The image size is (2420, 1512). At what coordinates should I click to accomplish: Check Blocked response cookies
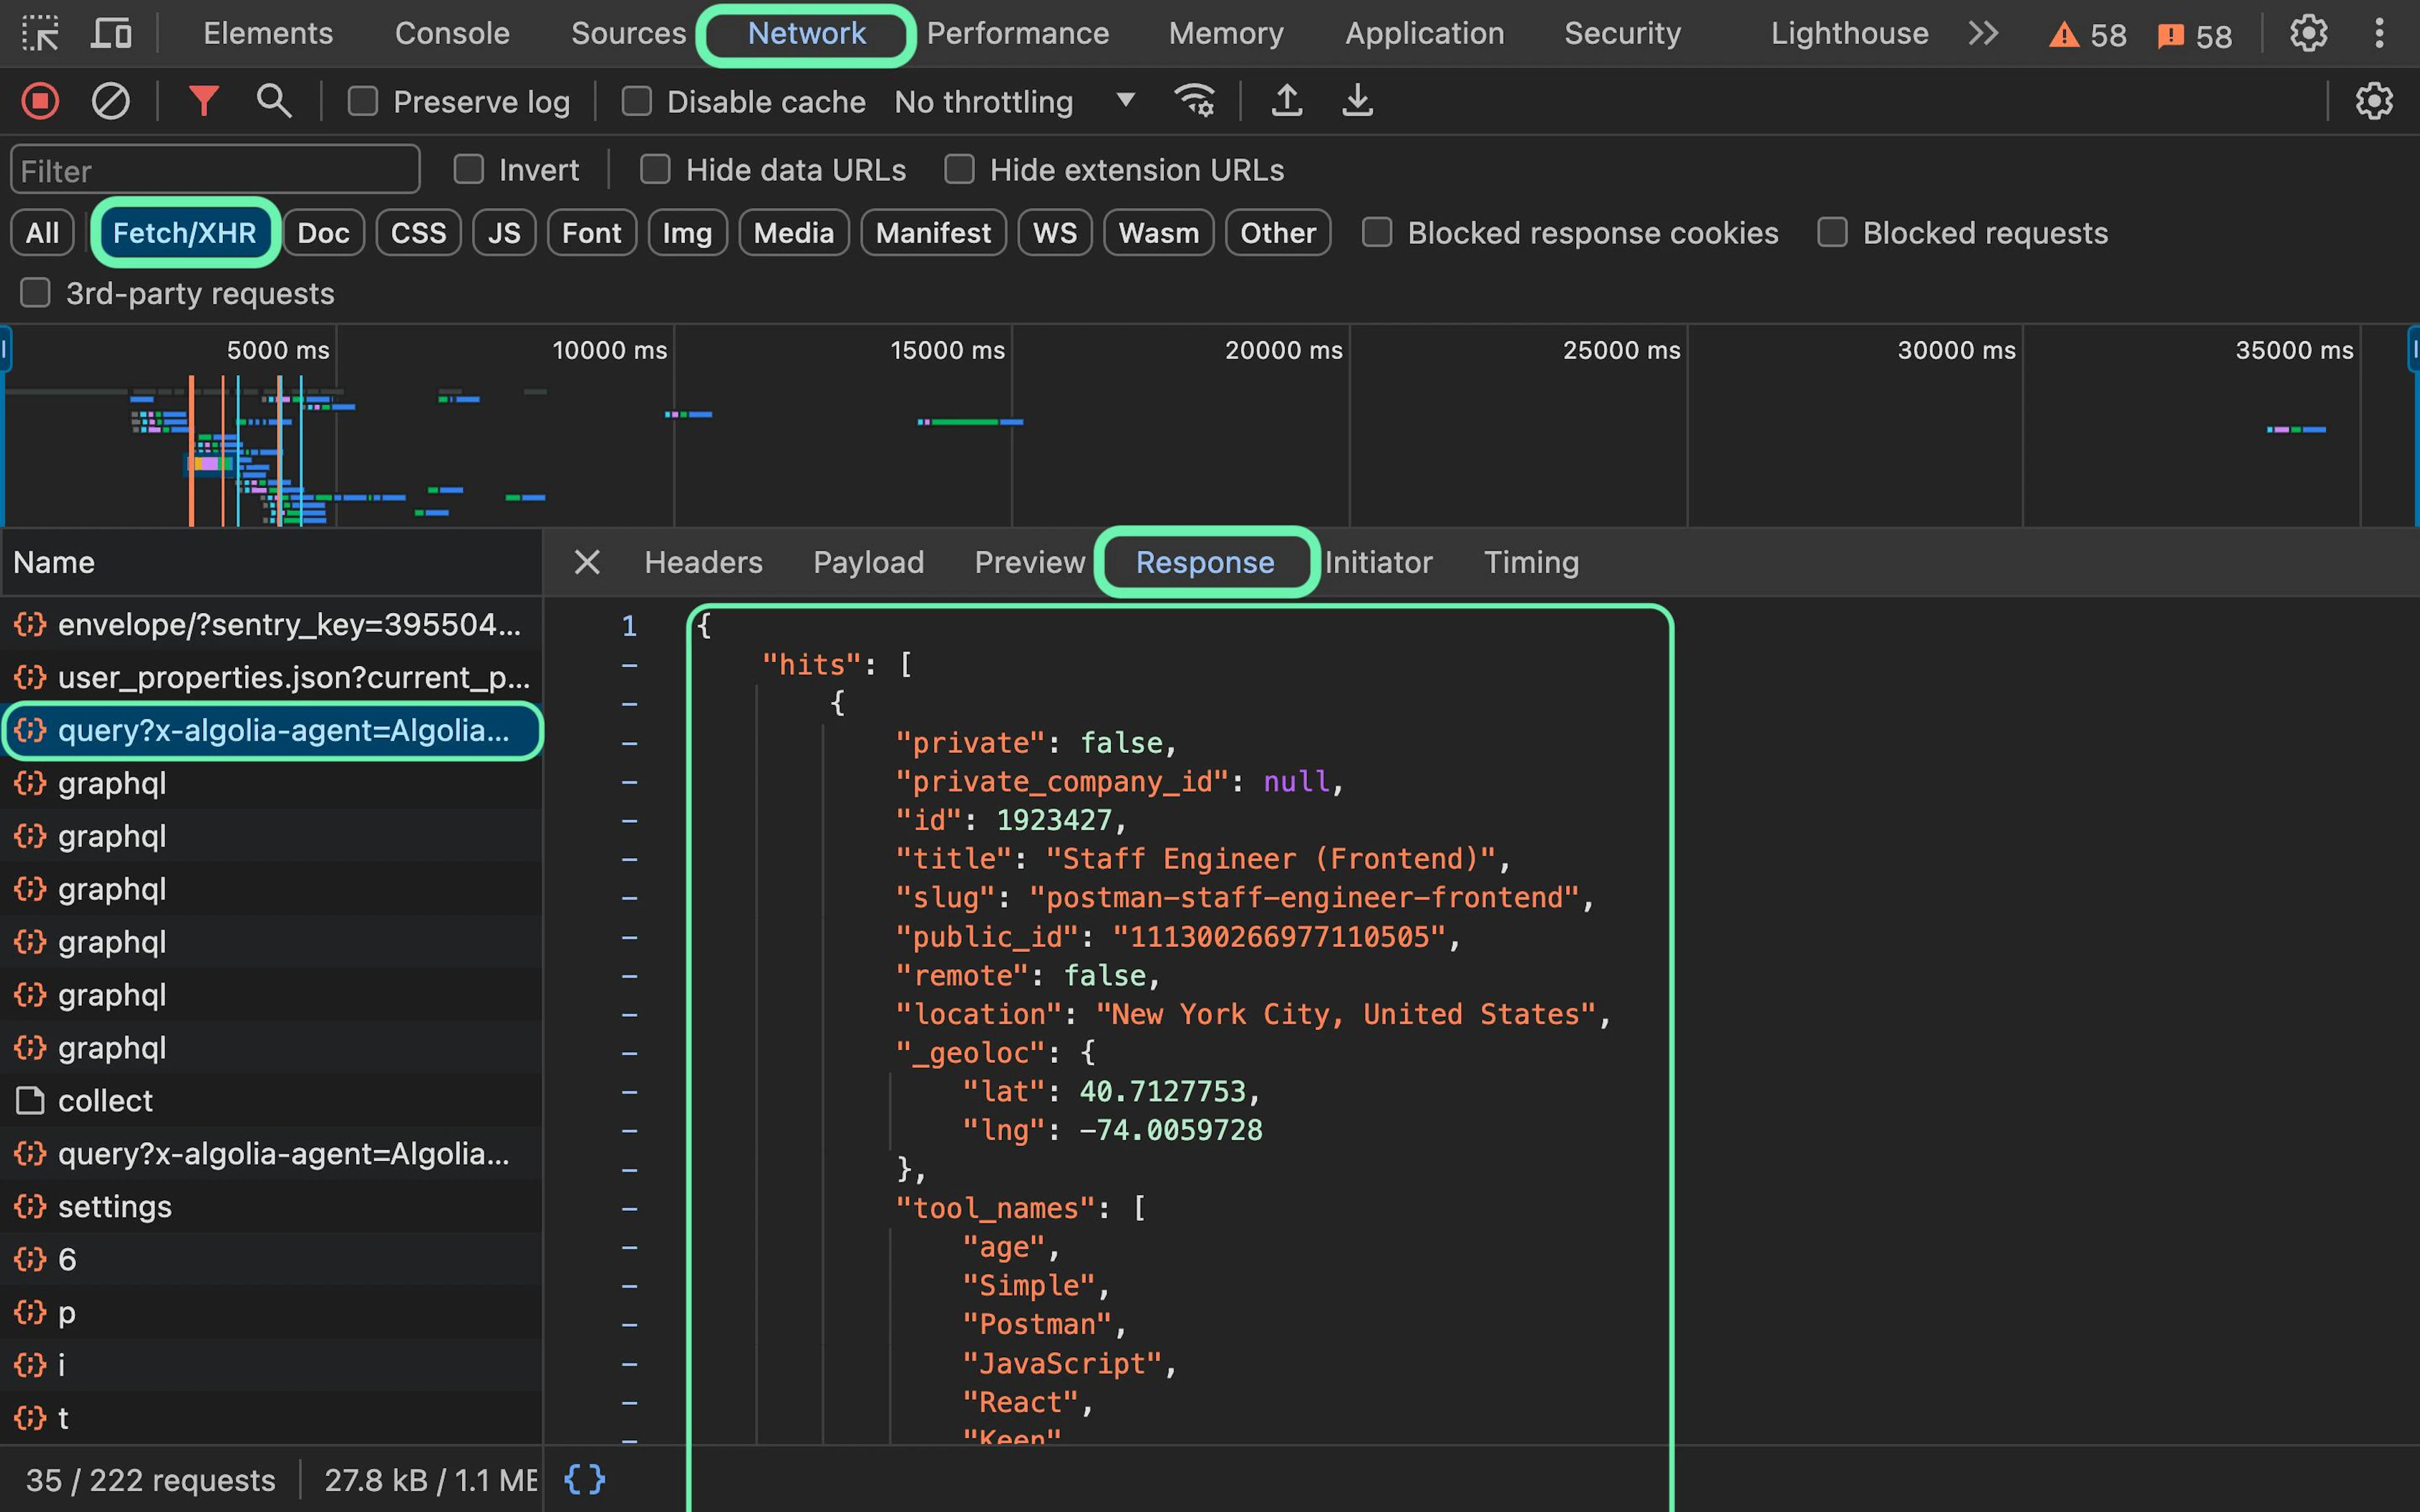point(1377,233)
